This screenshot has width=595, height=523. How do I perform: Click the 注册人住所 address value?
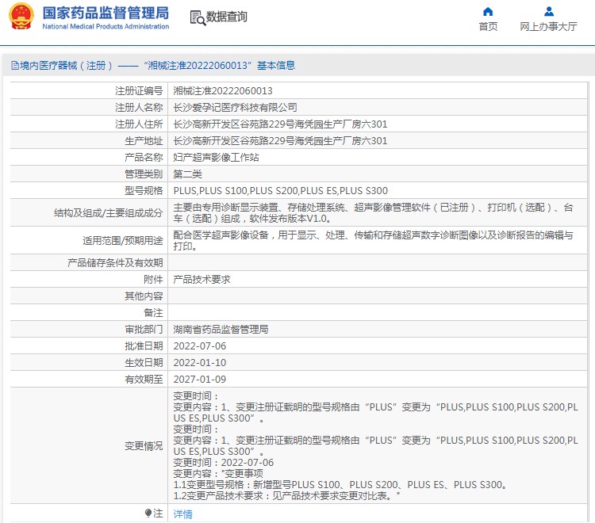(280, 124)
